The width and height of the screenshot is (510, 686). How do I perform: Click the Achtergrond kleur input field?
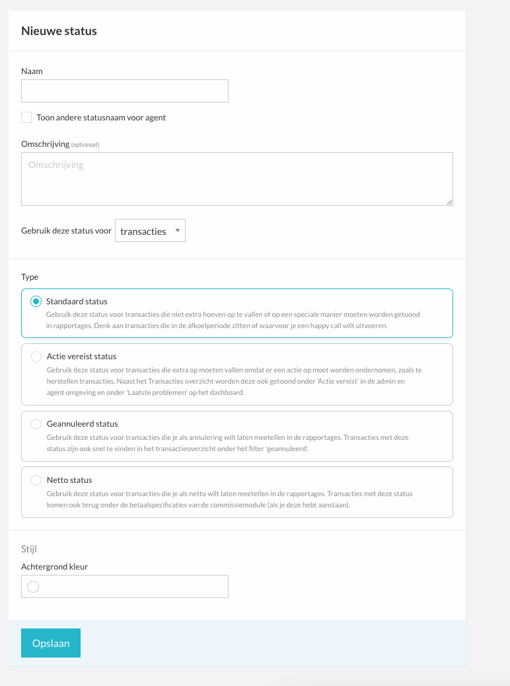point(125,586)
